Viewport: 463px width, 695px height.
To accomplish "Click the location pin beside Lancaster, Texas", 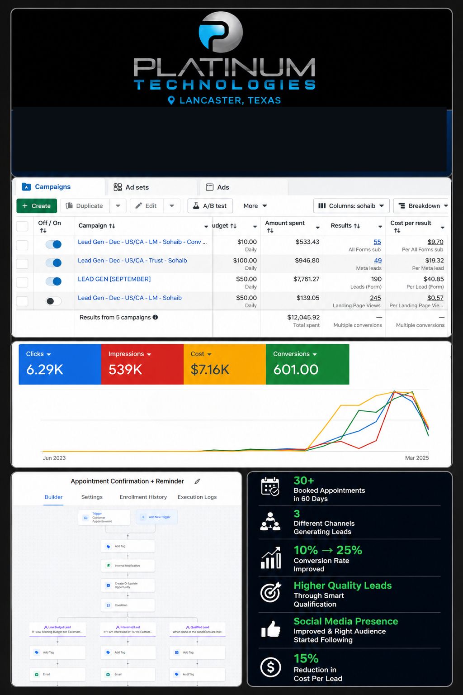I will point(171,100).
